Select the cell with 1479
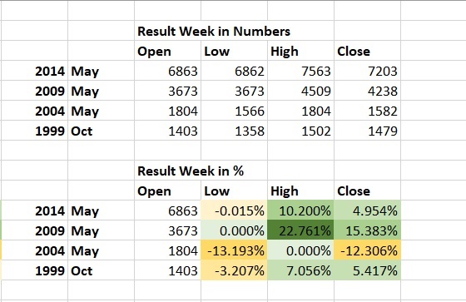 tap(367, 131)
